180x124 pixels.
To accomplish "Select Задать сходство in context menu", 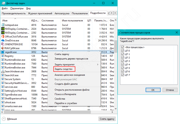I will tap(63, 69).
